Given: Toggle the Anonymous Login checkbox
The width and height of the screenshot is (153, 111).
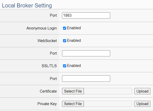Looking at the screenshot, I should (65, 28).
